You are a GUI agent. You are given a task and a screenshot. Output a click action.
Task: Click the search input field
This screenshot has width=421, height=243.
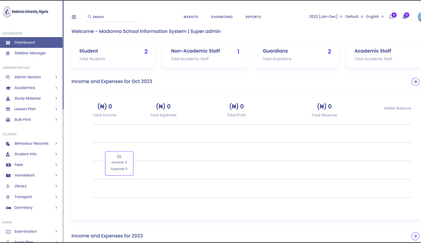point(111,17)
